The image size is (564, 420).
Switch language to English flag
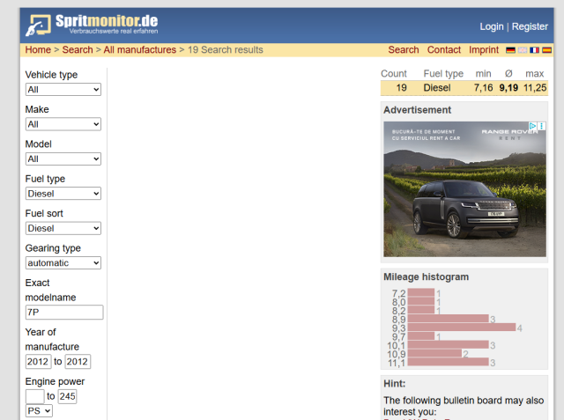point(523,50)
